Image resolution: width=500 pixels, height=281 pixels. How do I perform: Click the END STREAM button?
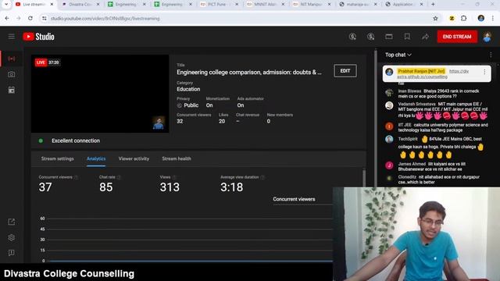click(x=457, y=37)
